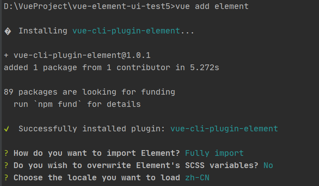The image size is (319, 186).
Task: Click the green checkmark before Successfully installed
Action: pos(7,129)
